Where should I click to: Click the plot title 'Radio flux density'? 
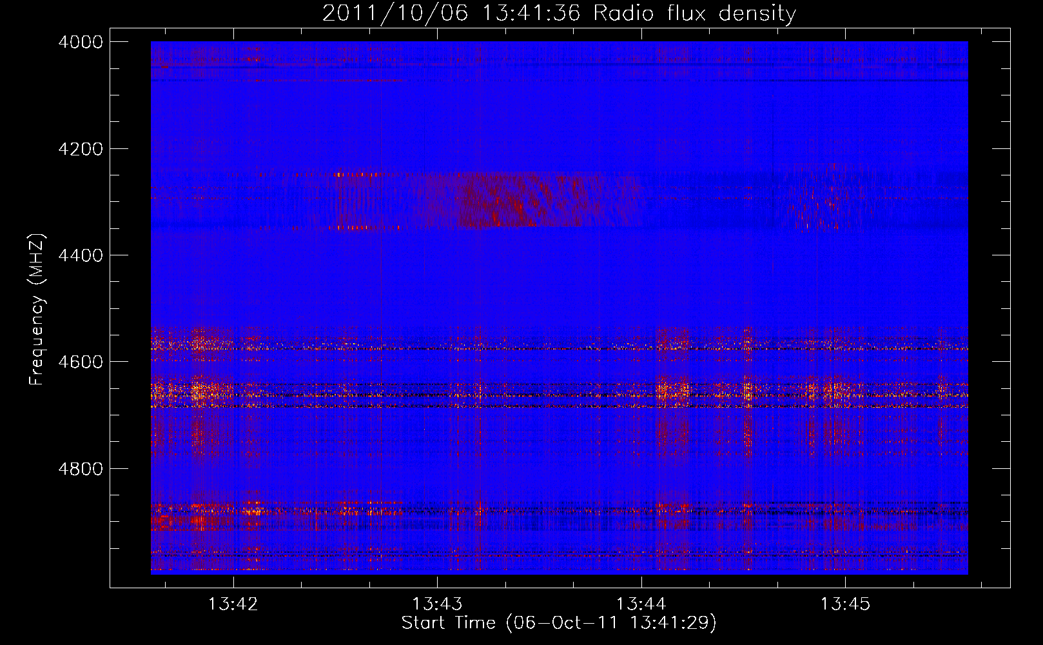pyautogui.click(x=695, y=14)
